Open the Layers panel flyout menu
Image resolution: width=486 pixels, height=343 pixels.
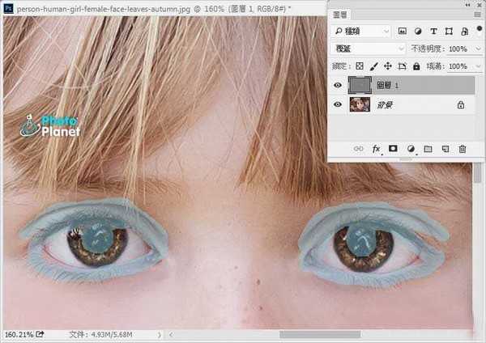477,15
